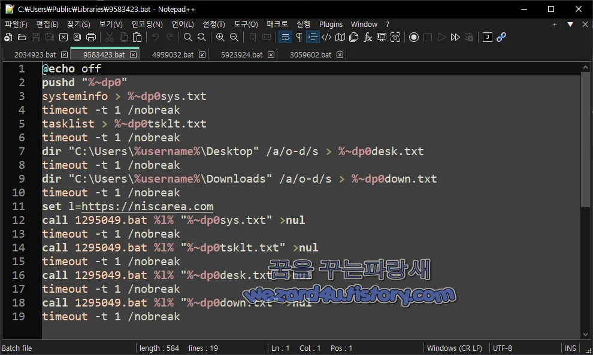This screenshot has width=593, height=355.
Task: Switch to the 2034923.bat tab
Action: pos(35,55)
